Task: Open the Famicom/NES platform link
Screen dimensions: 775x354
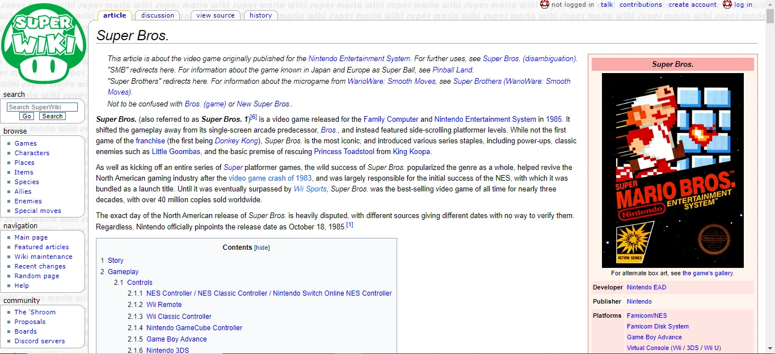Action: point(647,315)
